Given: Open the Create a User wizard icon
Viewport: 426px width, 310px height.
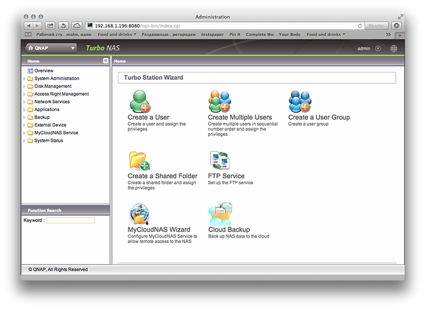Looking at the screenshot, I should pos(140,102).
